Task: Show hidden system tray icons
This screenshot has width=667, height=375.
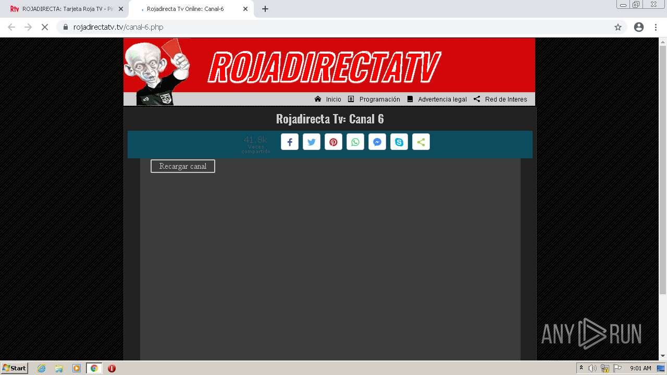Action: [582, 368]
